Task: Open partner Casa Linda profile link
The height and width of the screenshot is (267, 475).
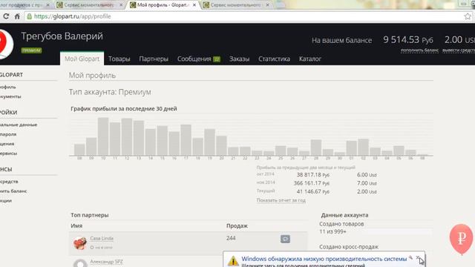Action: pos(102,238)
